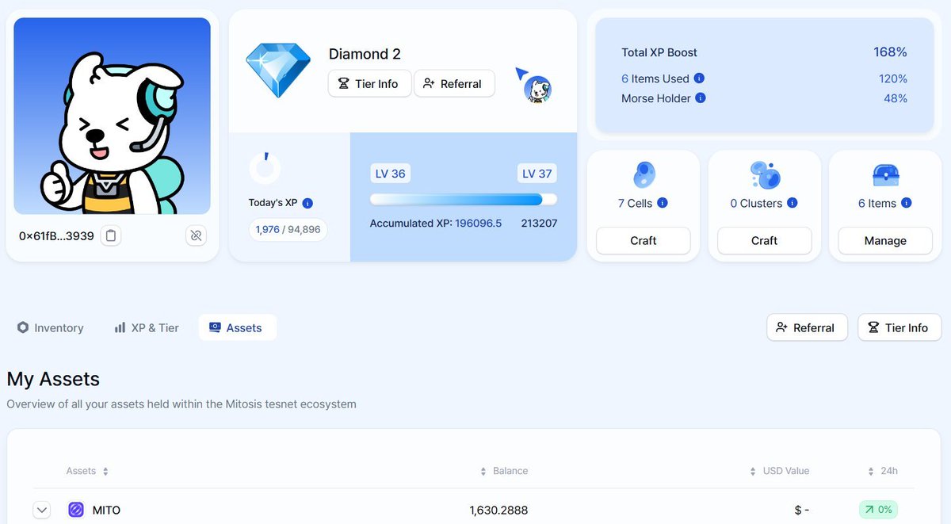
Task: Click the Total XP Boost 168% value
Action: pyautogui.click(x=890, y=52)
